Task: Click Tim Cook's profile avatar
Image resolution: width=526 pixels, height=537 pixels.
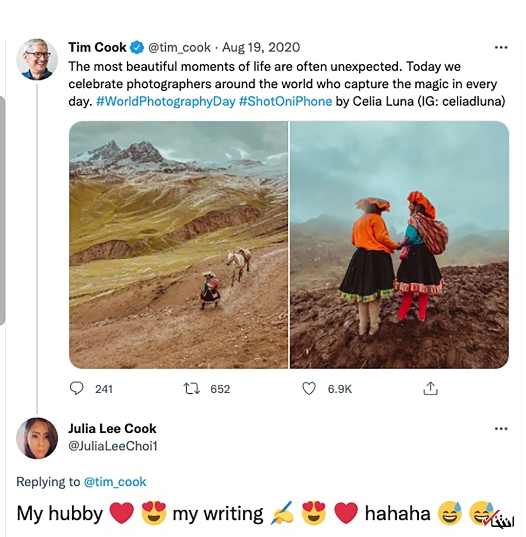Action: pyautogui.click(x=37, y=59)
